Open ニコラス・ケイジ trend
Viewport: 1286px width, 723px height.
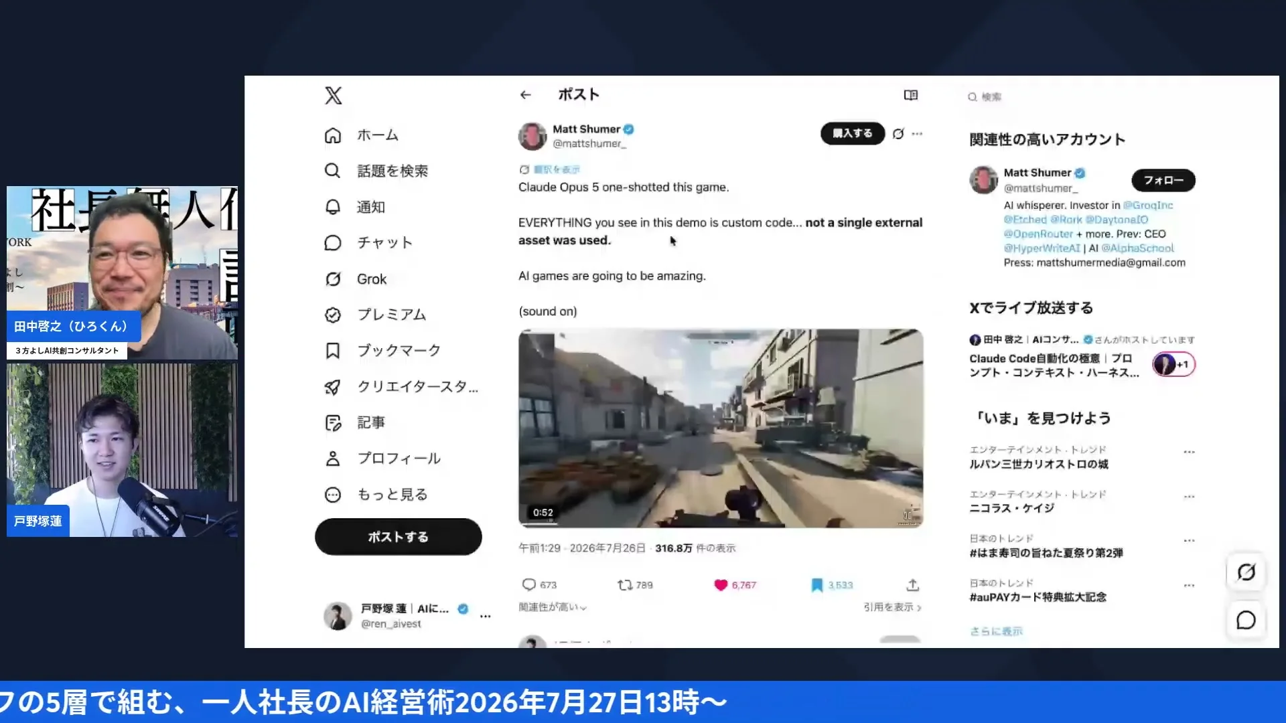pyautogui.click(x=1012, y=509)
